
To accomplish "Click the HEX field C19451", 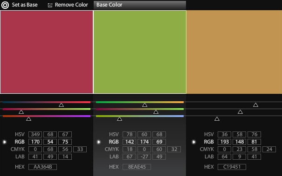I will (x=232, y=167).
